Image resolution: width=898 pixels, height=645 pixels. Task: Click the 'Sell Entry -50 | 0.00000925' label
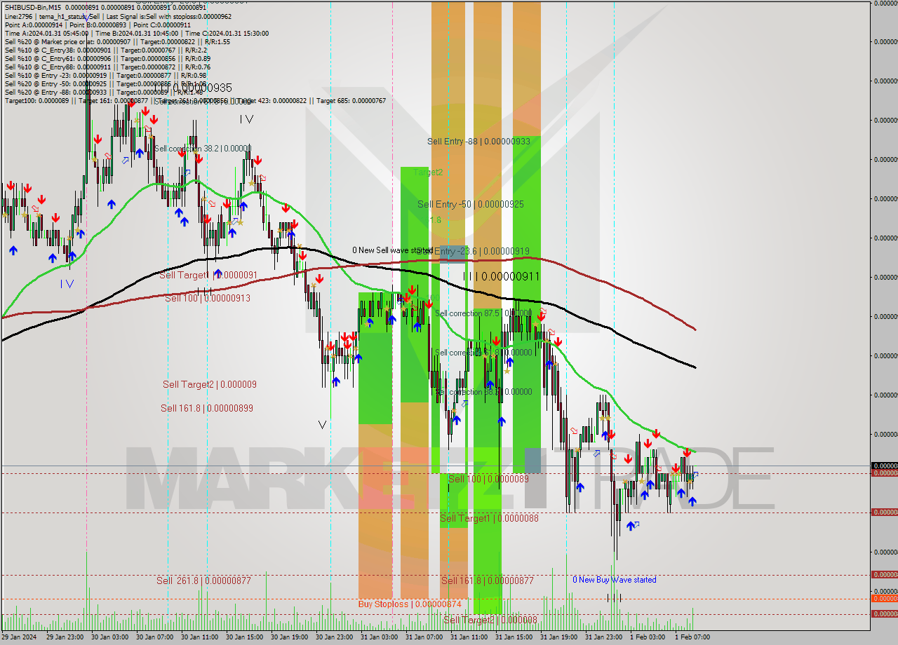471,204
